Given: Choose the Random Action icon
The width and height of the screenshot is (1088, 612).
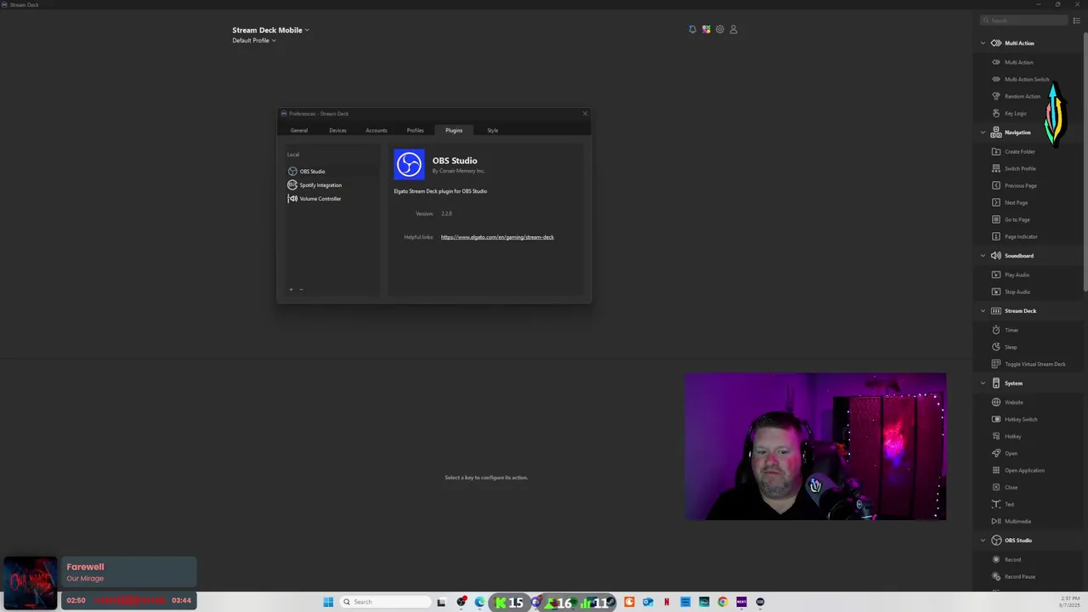Looking at the screenshot, I should coord(996,96).
